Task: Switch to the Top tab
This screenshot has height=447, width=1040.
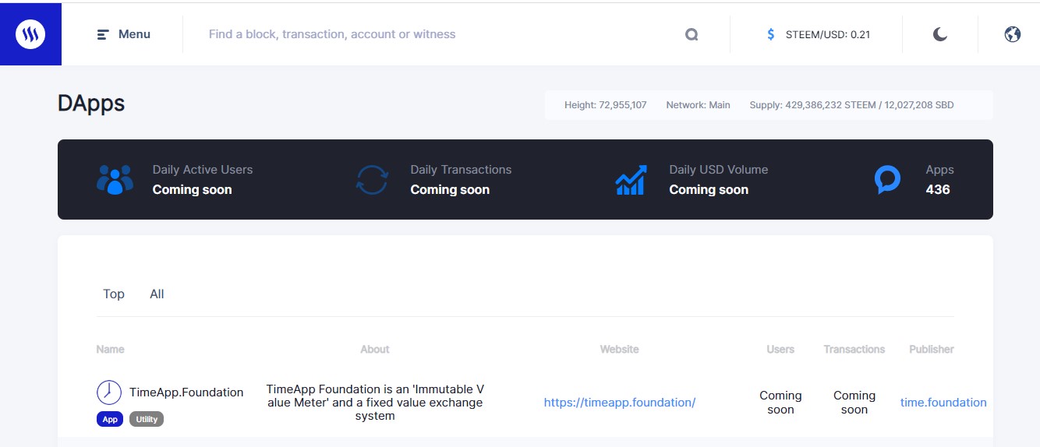Action: click(114, 294)
